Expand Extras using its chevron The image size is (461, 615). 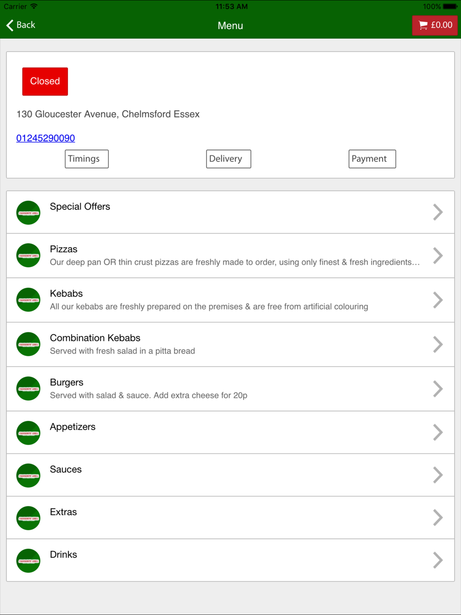pos(438,518)
